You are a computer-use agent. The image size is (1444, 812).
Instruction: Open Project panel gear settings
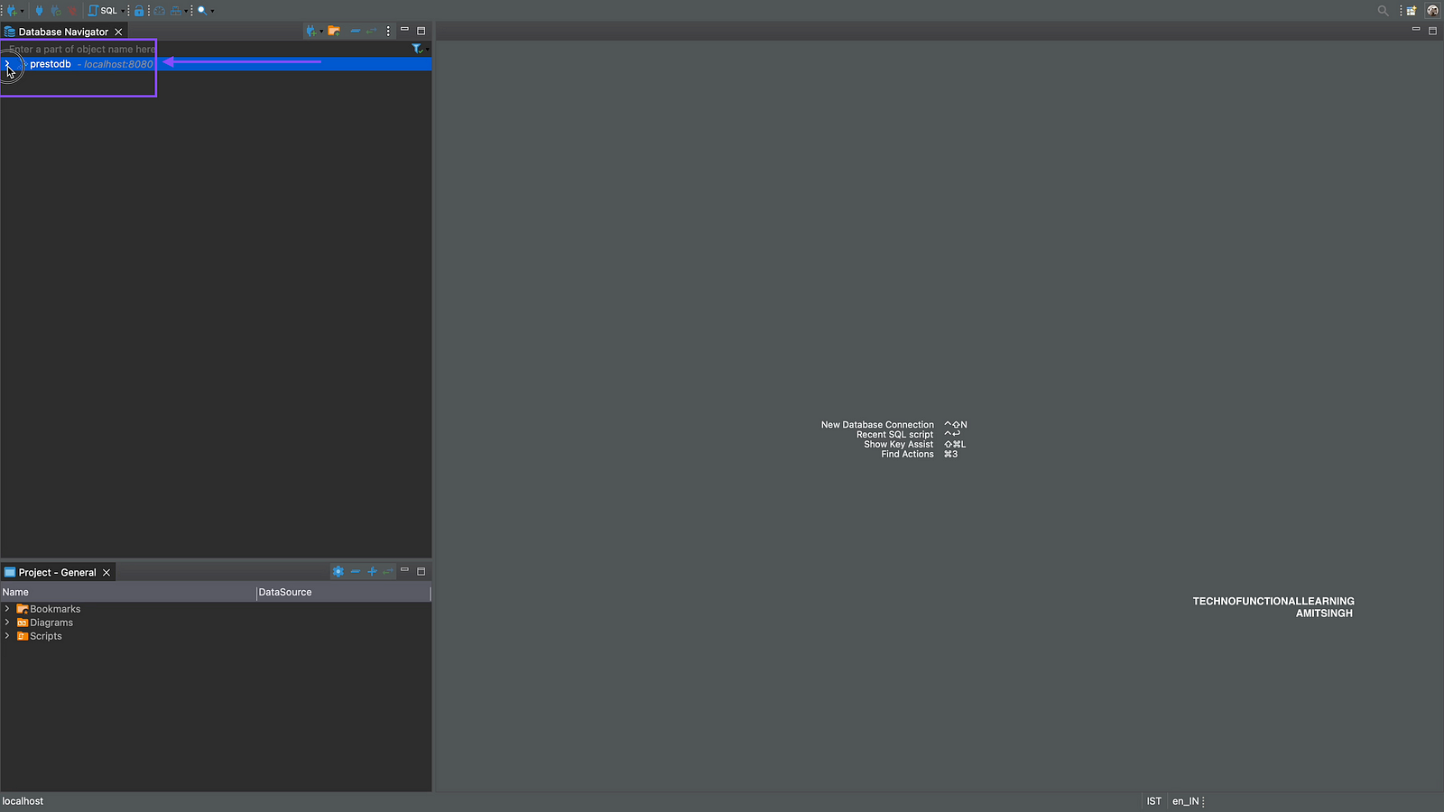pyautogui.click(x=338, y=572)
